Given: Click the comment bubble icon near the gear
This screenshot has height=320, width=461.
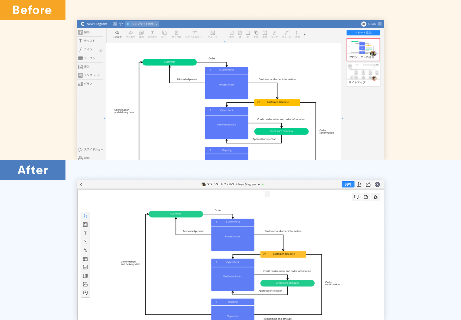Looking at the screenshot, I should click(x=356, y=197).
